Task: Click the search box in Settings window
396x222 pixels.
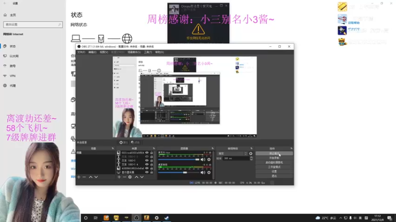Action: click(33, 24)
